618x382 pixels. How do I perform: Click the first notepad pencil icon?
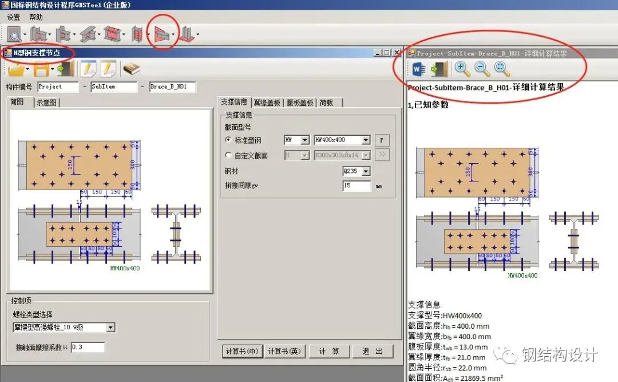(x=88, y=69)
